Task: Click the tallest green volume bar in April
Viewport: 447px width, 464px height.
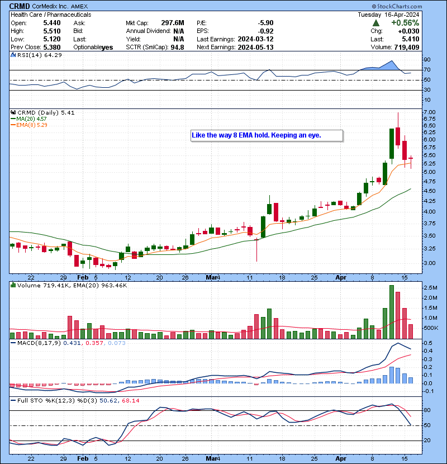Action: [x=391, y=312]
